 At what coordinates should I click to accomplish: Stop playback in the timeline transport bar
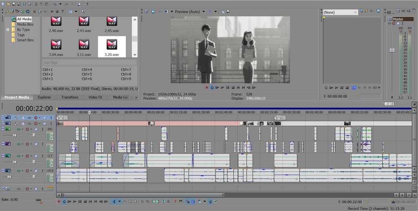pyautogui.click(x=85, y=202)
